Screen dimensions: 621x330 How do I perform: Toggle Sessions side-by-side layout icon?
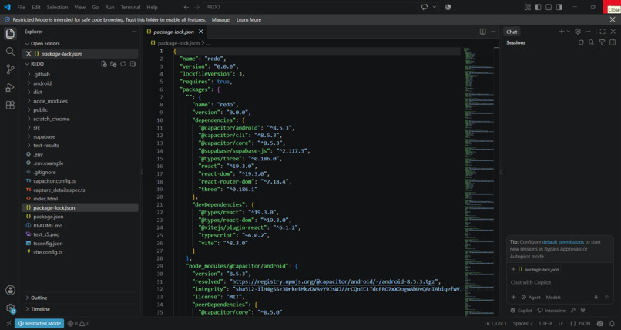pyautogui.click(x=613, y=42)
